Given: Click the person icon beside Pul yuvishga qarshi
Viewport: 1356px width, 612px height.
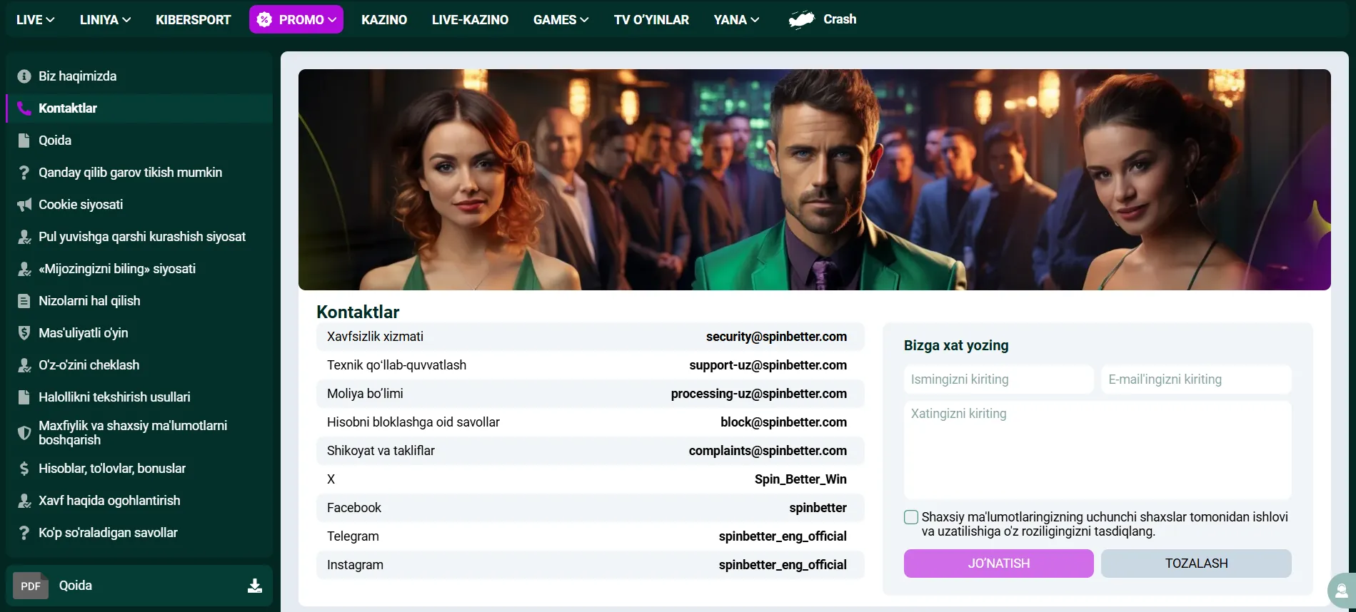Looking at the screenshot, I should coord(24,237).
